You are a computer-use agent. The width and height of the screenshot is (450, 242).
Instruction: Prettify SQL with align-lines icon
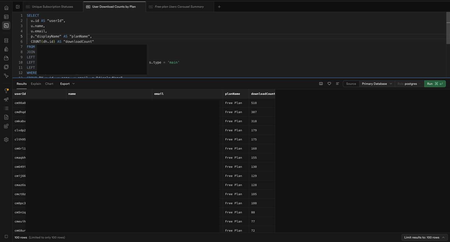point(337,84)
